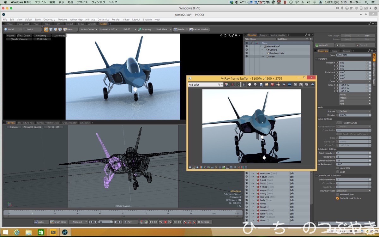The width and height of the screenshot is (379, 237).
Task: Open the Graph Editor
Action: pos(59,222)
